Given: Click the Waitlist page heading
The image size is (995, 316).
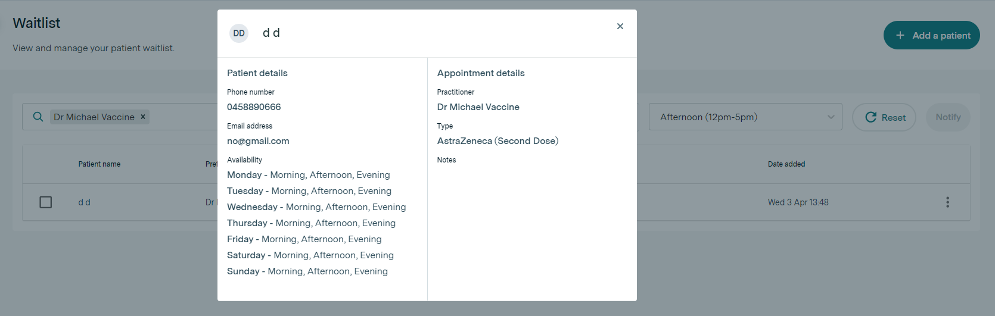Looking at the screenshot, I should tap(37, 23).
